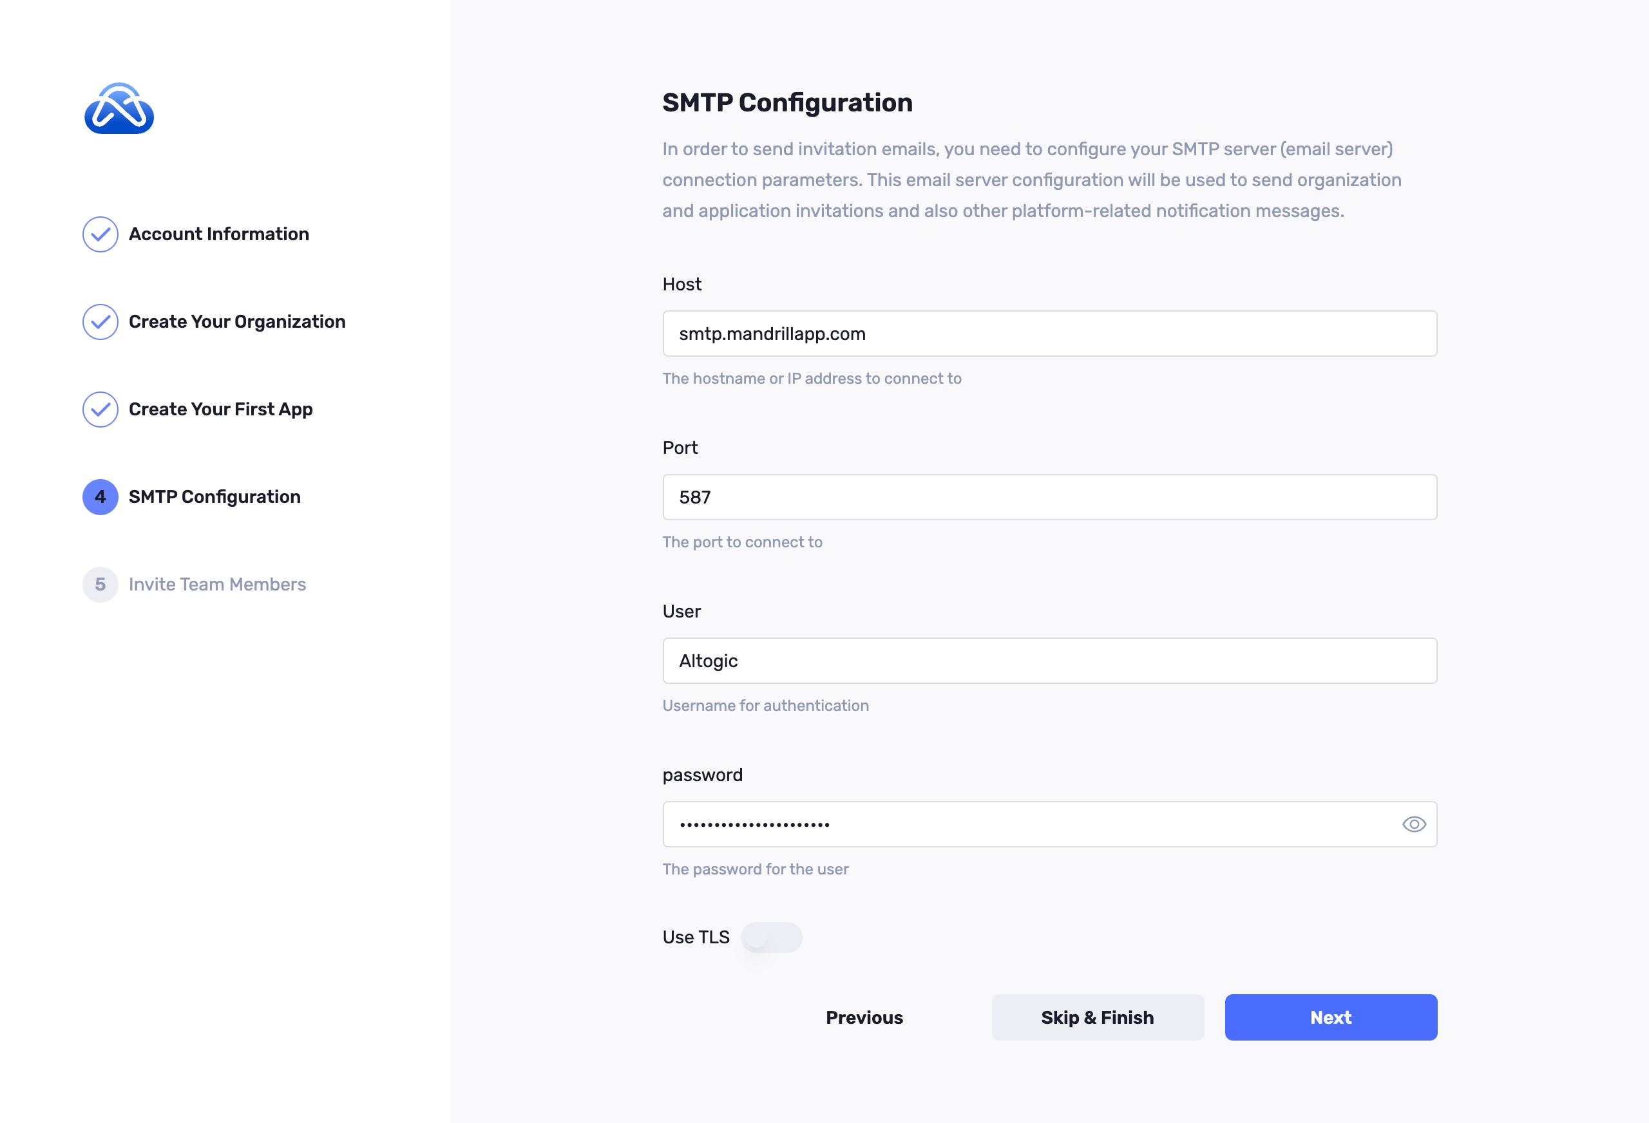Open the Invite Team Members step
Image resolution: width=1649 pixels, height=1123 pixels.
pyautogui.click(x=217, y=585)
